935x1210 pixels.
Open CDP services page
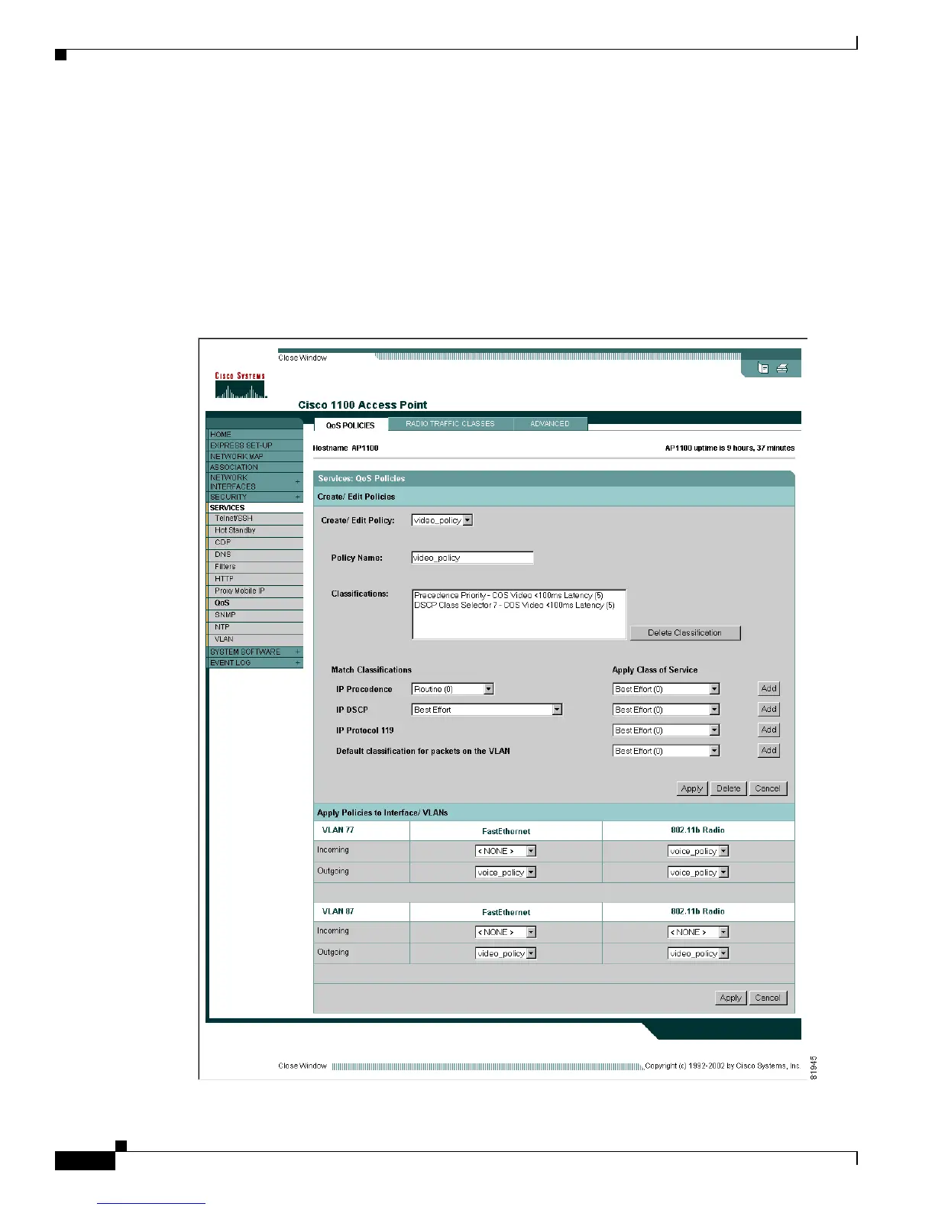click(255, 542)
